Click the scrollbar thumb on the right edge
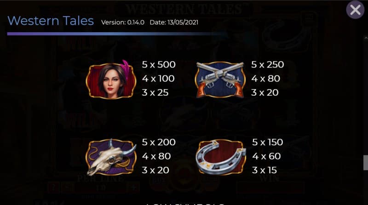The height and width of the screenshot is (205, 368). pos(366,163)
